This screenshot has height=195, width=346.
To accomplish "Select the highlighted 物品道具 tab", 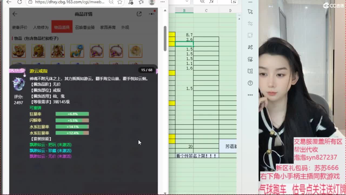I will pyautogui.click(x=62, y=27).
